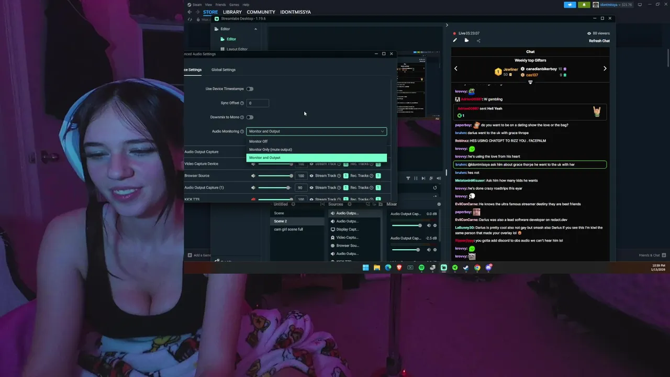The width and height of the screenshot is (670, 377).
Task: Switch to Global Settings tab
Action: pos(224,70)
